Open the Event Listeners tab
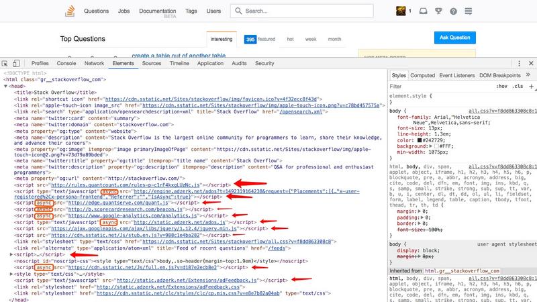537x302 pixels. click(457, 75)
